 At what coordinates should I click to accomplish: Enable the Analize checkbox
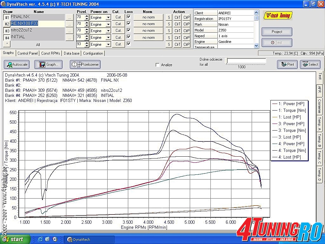tap(158, 65)
